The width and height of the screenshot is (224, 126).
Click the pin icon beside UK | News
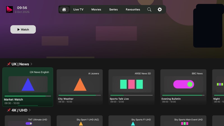coord(9,64)
